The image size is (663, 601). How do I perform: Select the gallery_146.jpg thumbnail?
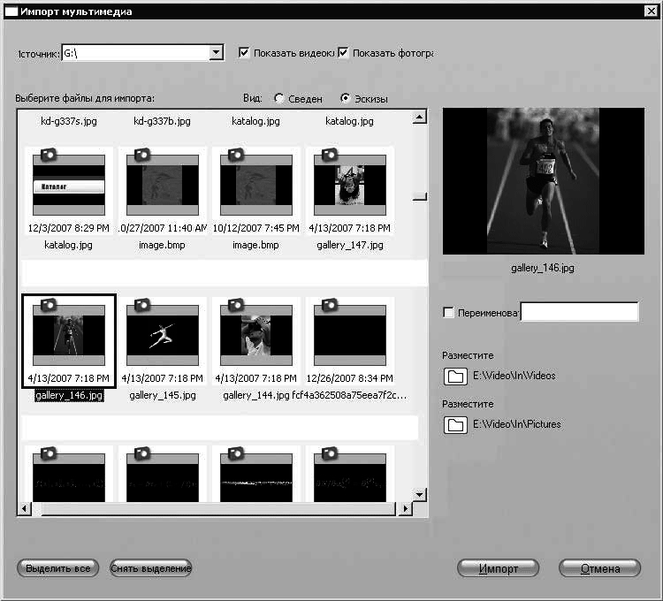click(x=69, y=341)
